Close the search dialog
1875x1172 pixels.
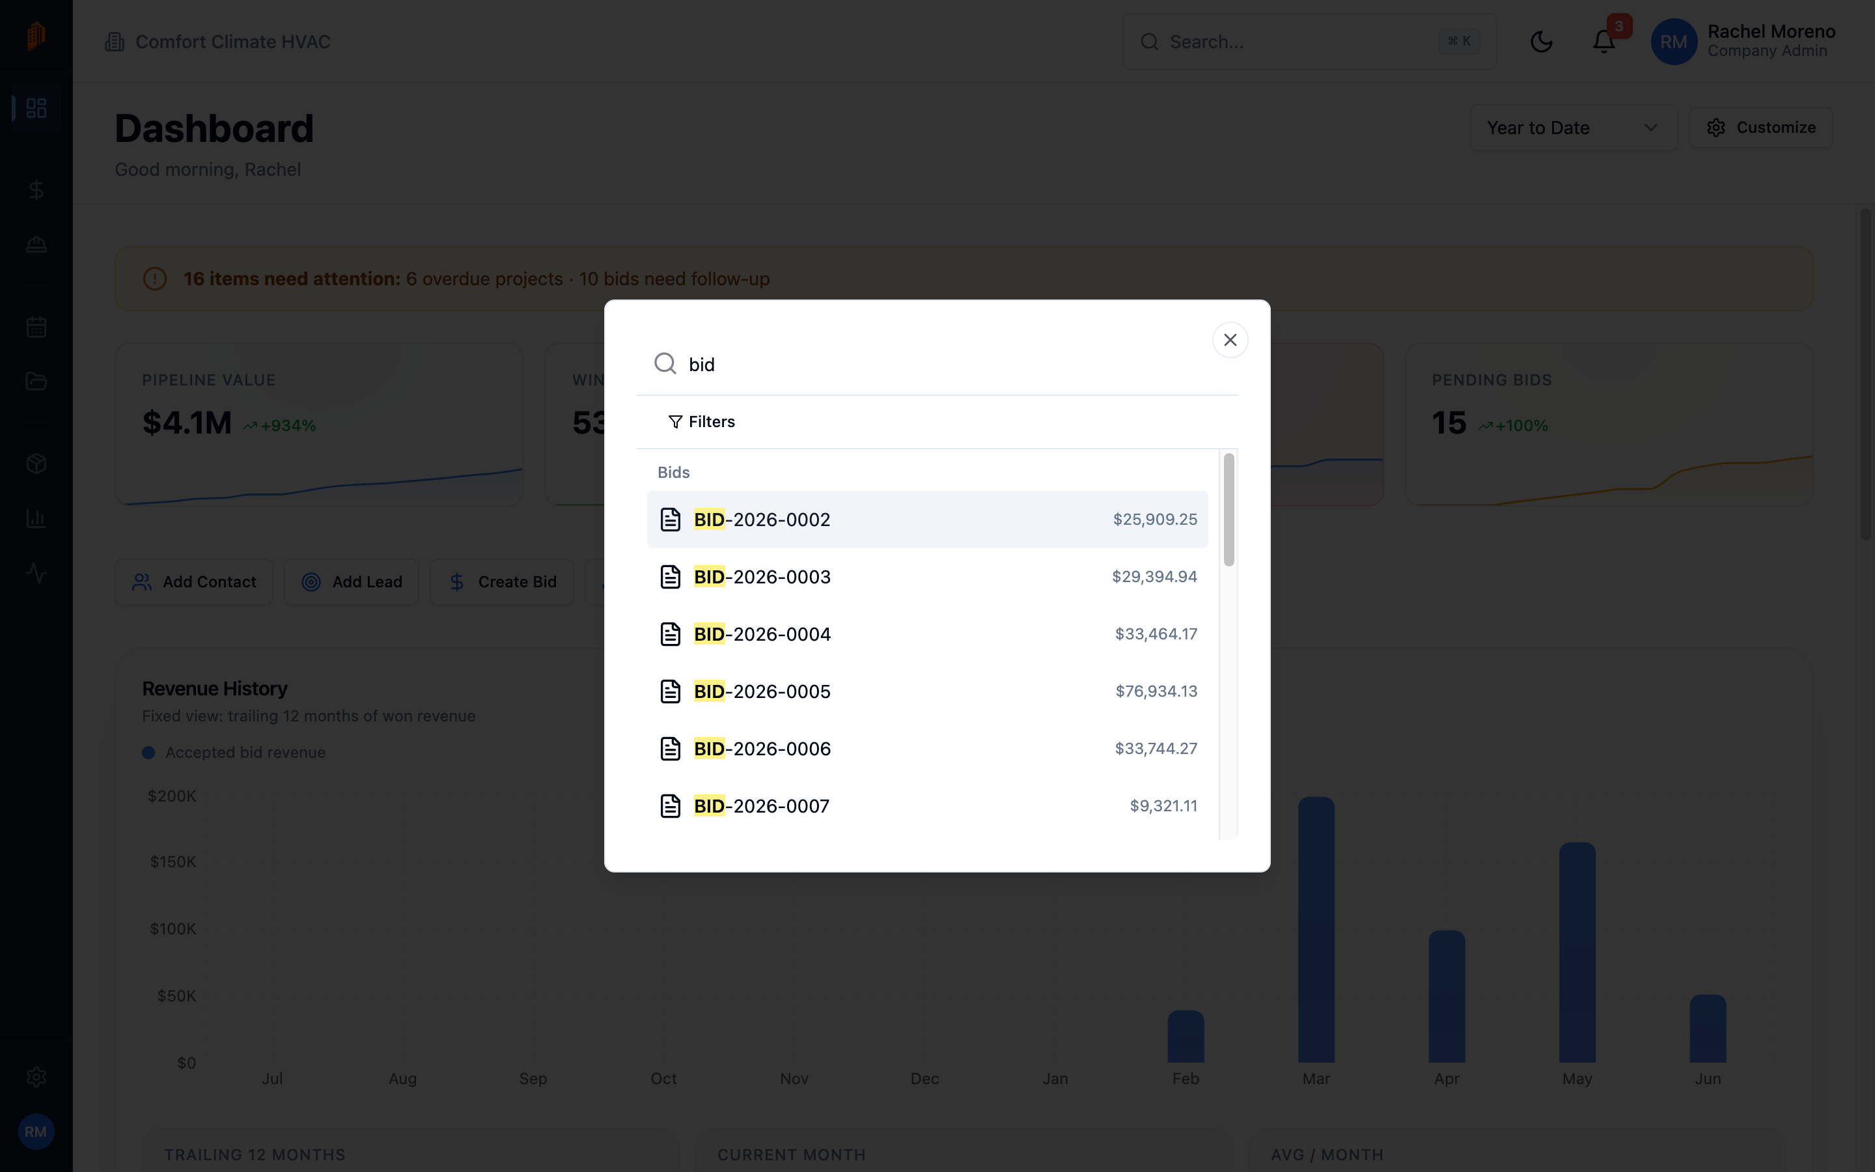pos(1230,339)
